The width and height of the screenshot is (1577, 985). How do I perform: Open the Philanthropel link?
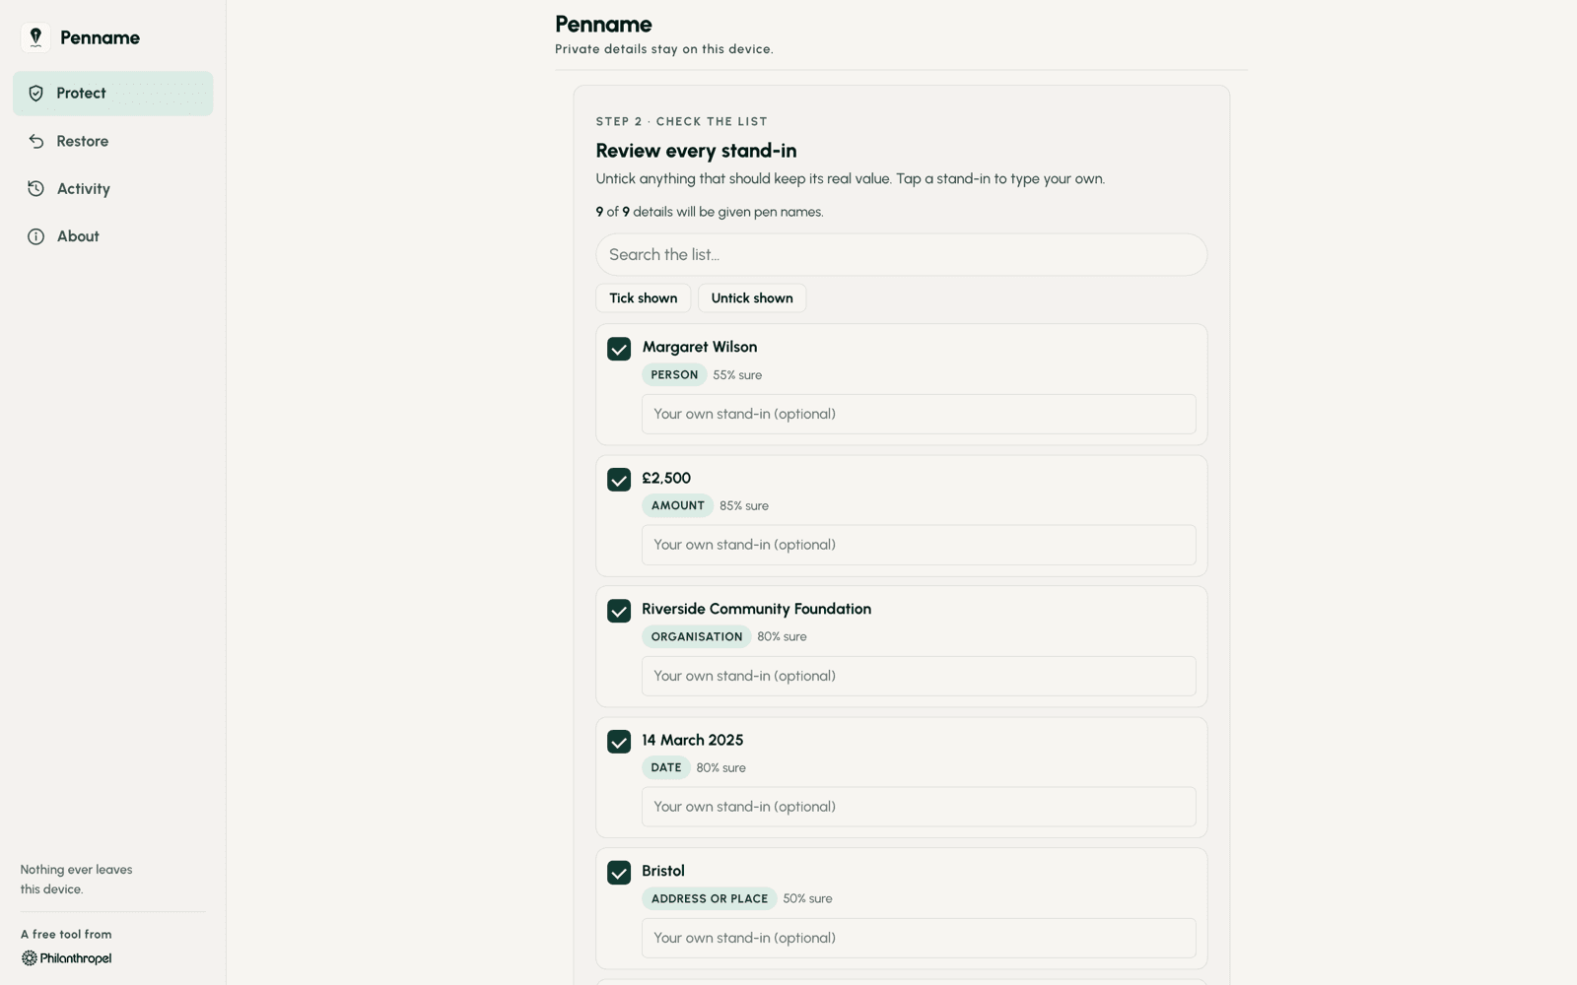[x=66, y=958]
